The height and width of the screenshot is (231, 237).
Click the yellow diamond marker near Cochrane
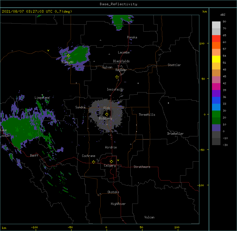pos(93,162)
